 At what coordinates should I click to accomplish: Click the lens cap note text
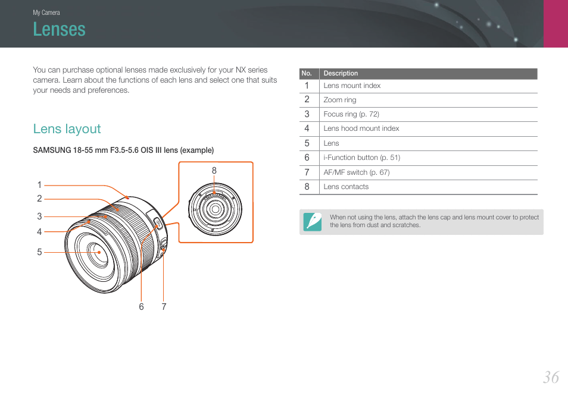click(x=434, y=221)
